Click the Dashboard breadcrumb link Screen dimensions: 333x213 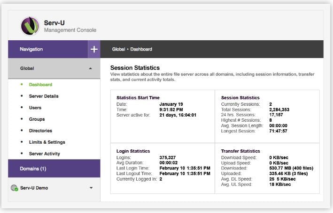point(141,49)
